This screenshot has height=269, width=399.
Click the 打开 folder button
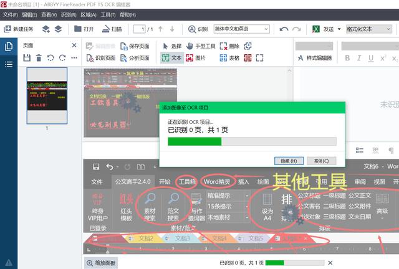click(84, 29)
